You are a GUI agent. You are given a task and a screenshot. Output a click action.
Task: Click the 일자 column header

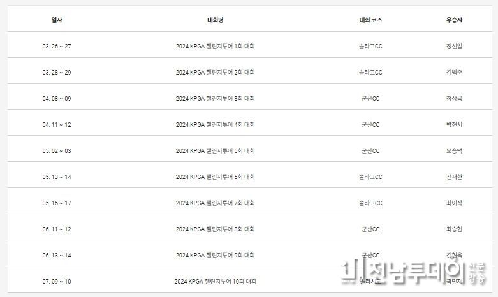click(x=57, y=20)
